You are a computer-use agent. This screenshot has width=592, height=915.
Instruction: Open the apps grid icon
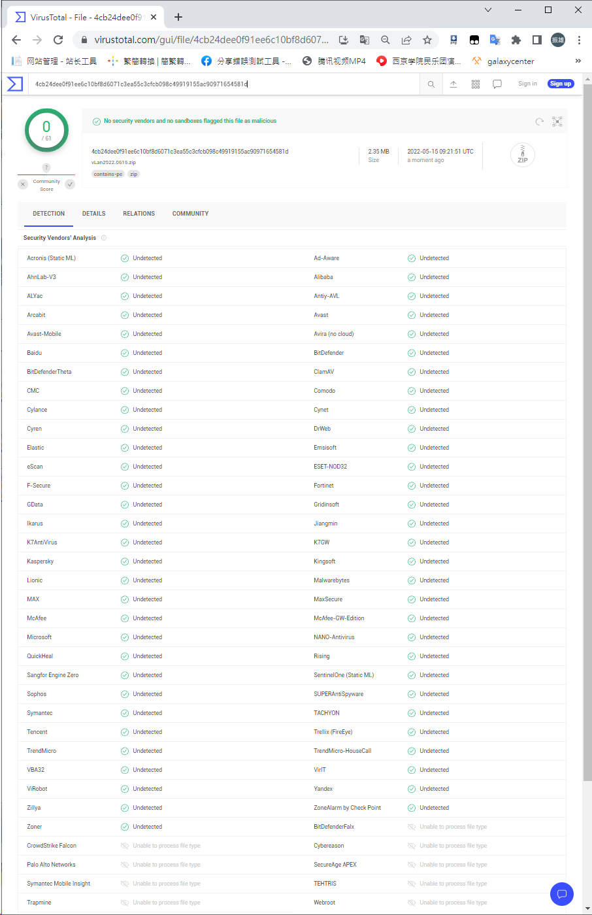476,84
